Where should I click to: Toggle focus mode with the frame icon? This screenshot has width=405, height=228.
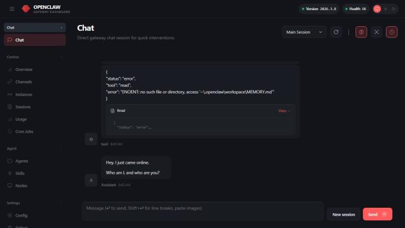point(376,32)
